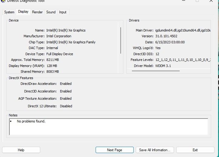Click the DirectX Diagnostic Tool title icon
The width and height of the screenshot is (219, 157).
[3, 1]
